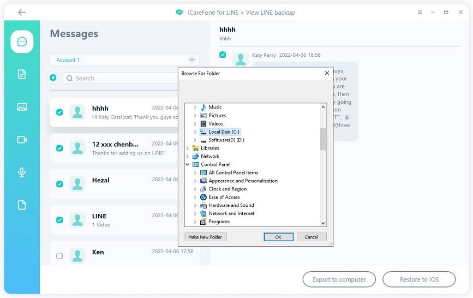Select All Control Panel Items
The height and width of the screenshot is (298, 473).
(x=233, y=172)
